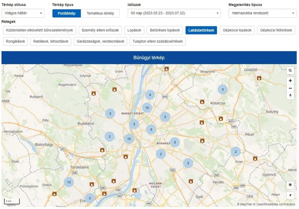
Task: Open the cluster marker showing 15
Action: (147, 108)
